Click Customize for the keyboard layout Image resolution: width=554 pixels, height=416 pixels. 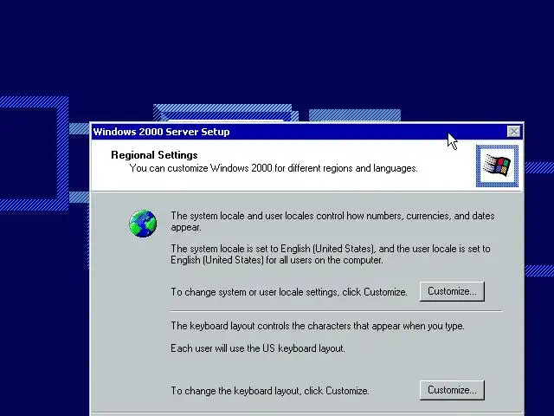452,390
